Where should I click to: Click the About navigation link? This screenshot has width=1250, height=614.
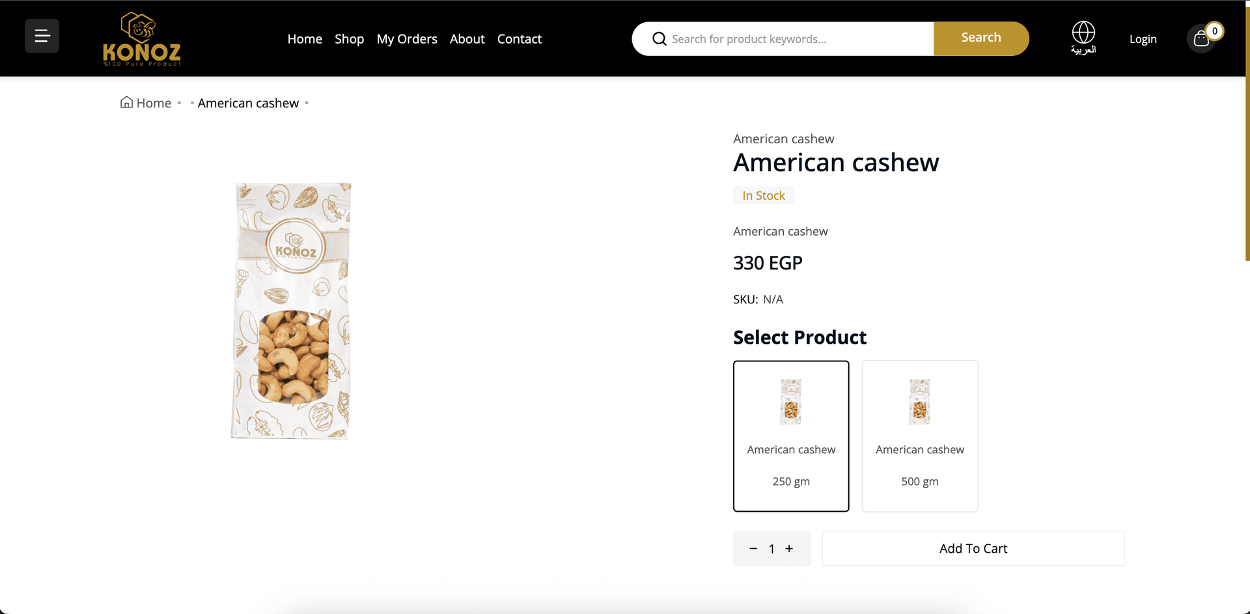[x=467, y=38]
